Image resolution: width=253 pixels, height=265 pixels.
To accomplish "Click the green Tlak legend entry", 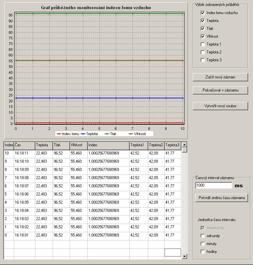I will [111, 134].
